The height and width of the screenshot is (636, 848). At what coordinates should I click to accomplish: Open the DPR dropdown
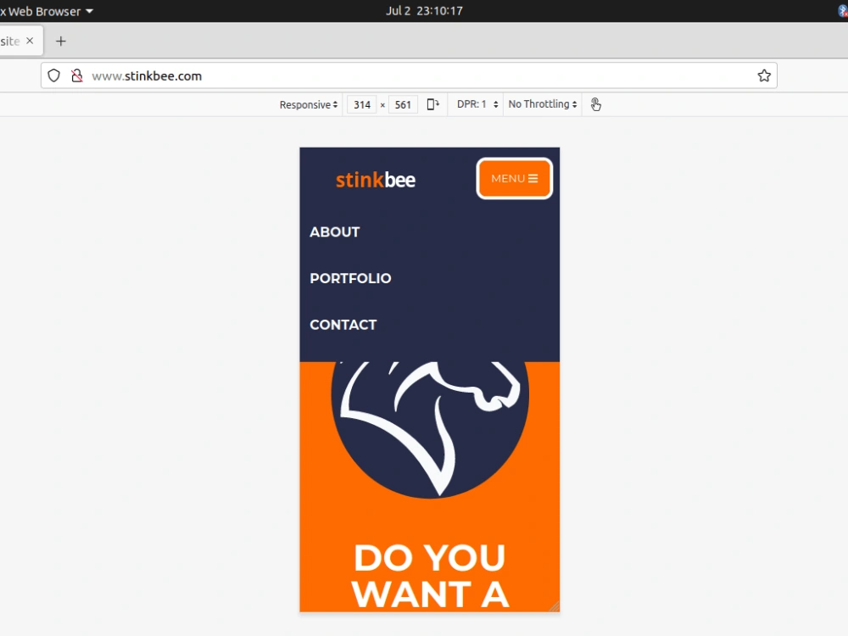coord(477,104)
